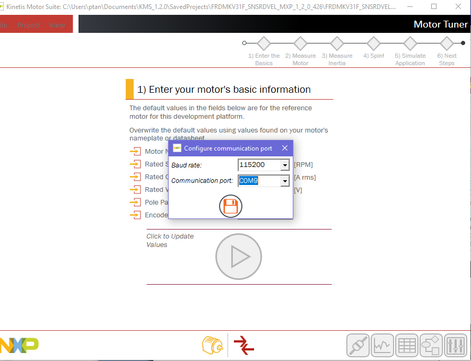Click the '5) Simulate Application' step label

(410, 59)
